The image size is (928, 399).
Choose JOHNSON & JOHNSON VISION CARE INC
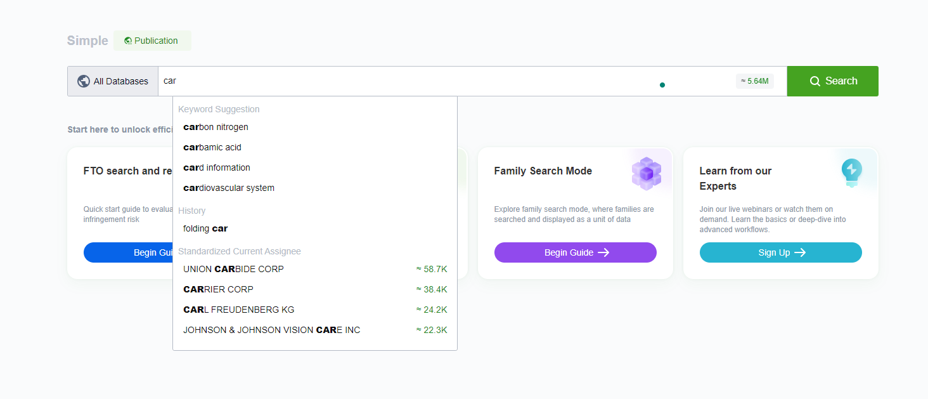coord(271,330)
